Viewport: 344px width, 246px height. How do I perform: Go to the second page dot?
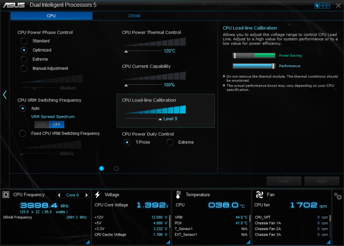(116, 168)
